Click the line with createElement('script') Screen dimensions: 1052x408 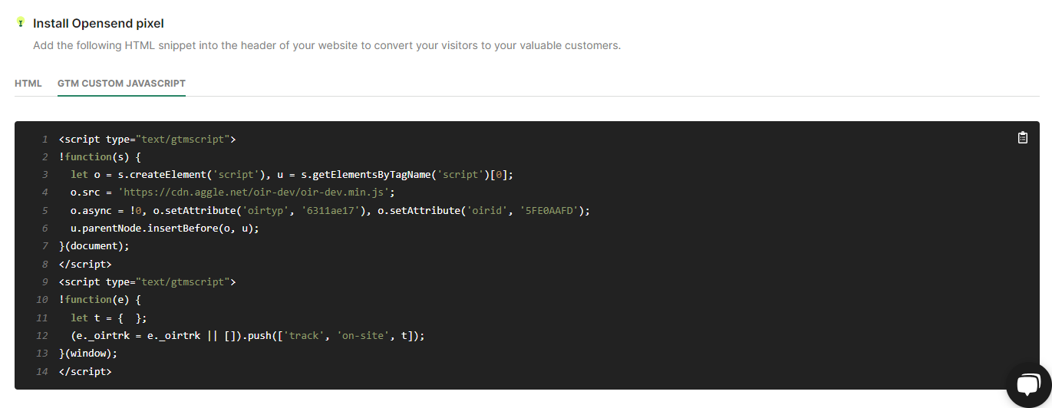click(x=292, y=175)
